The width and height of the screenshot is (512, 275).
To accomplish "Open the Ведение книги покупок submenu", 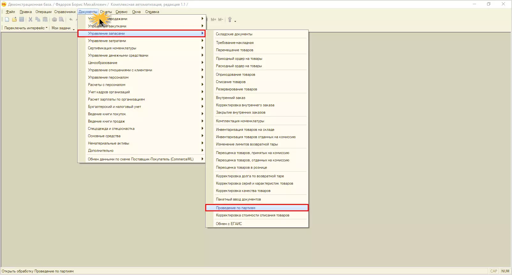I will click(x=141, y=114).
